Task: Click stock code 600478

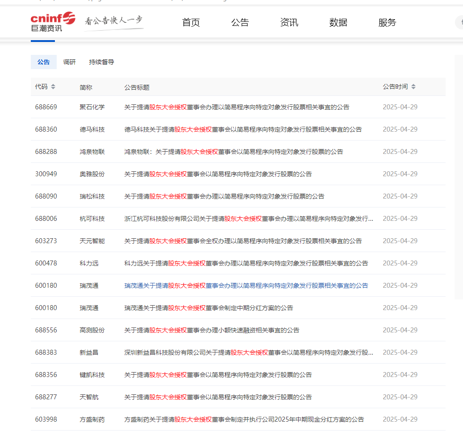Action: tap(46, 263)
